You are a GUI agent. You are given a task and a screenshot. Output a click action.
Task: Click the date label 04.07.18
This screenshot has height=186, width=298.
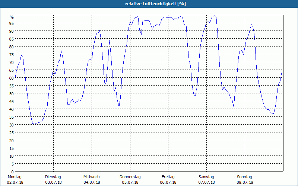(92, 182)
